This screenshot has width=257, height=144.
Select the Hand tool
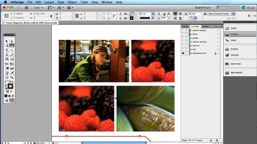click(7, 77)
